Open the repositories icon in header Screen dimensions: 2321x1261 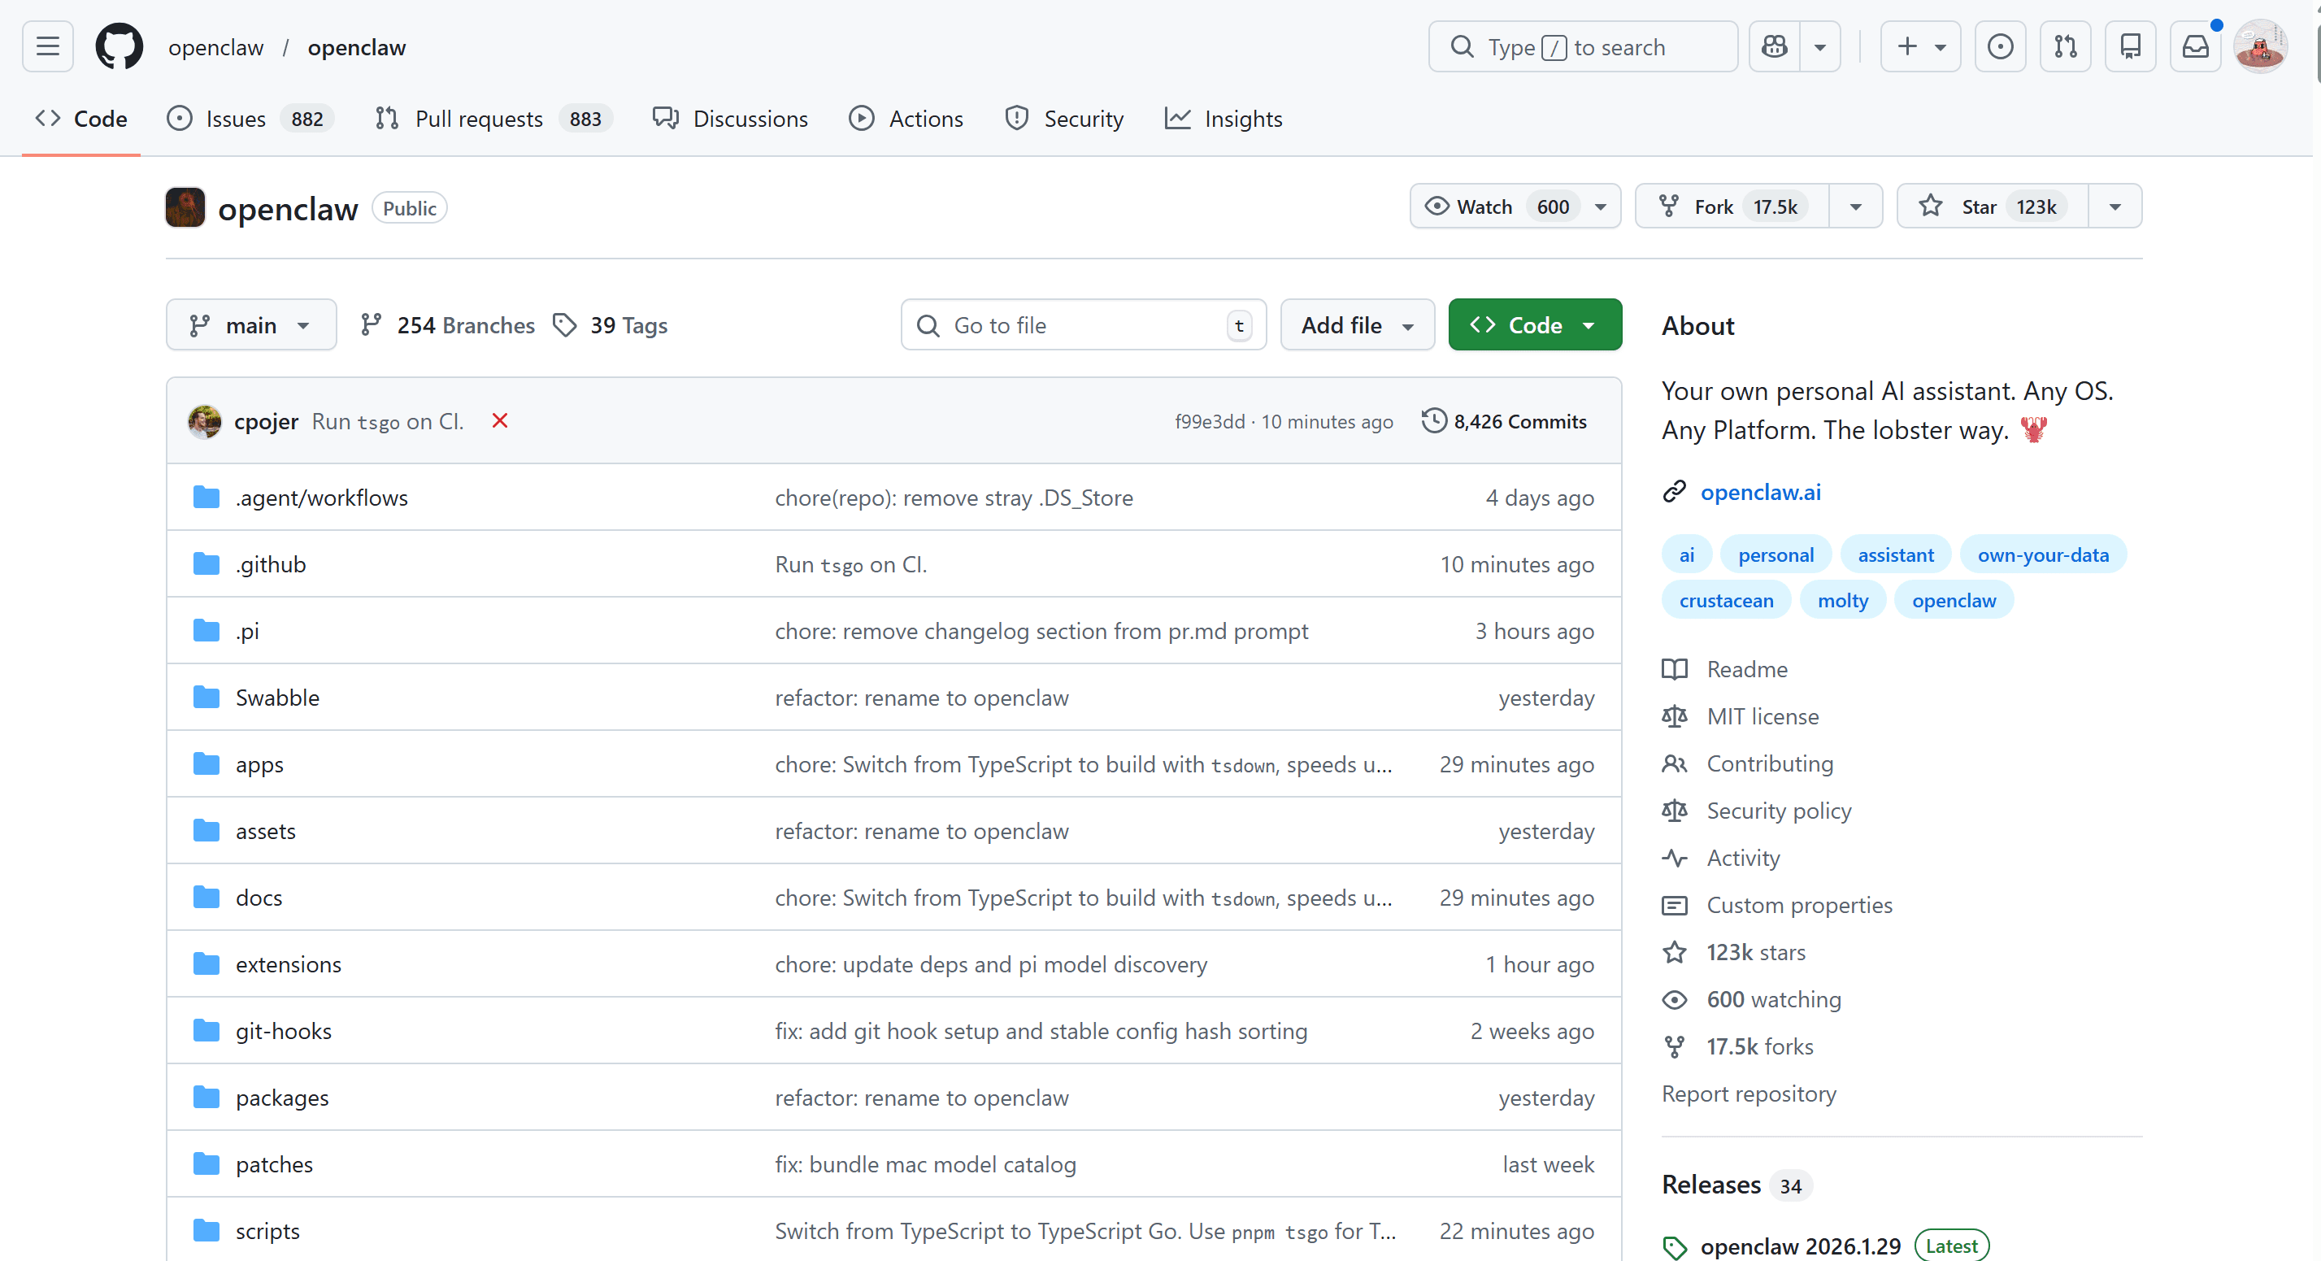(2130, 47)
